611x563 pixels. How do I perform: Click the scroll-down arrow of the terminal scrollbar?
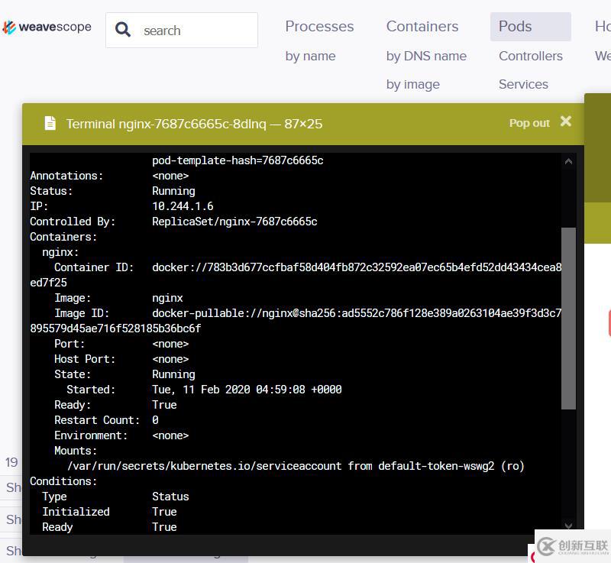tap(568, 526)
